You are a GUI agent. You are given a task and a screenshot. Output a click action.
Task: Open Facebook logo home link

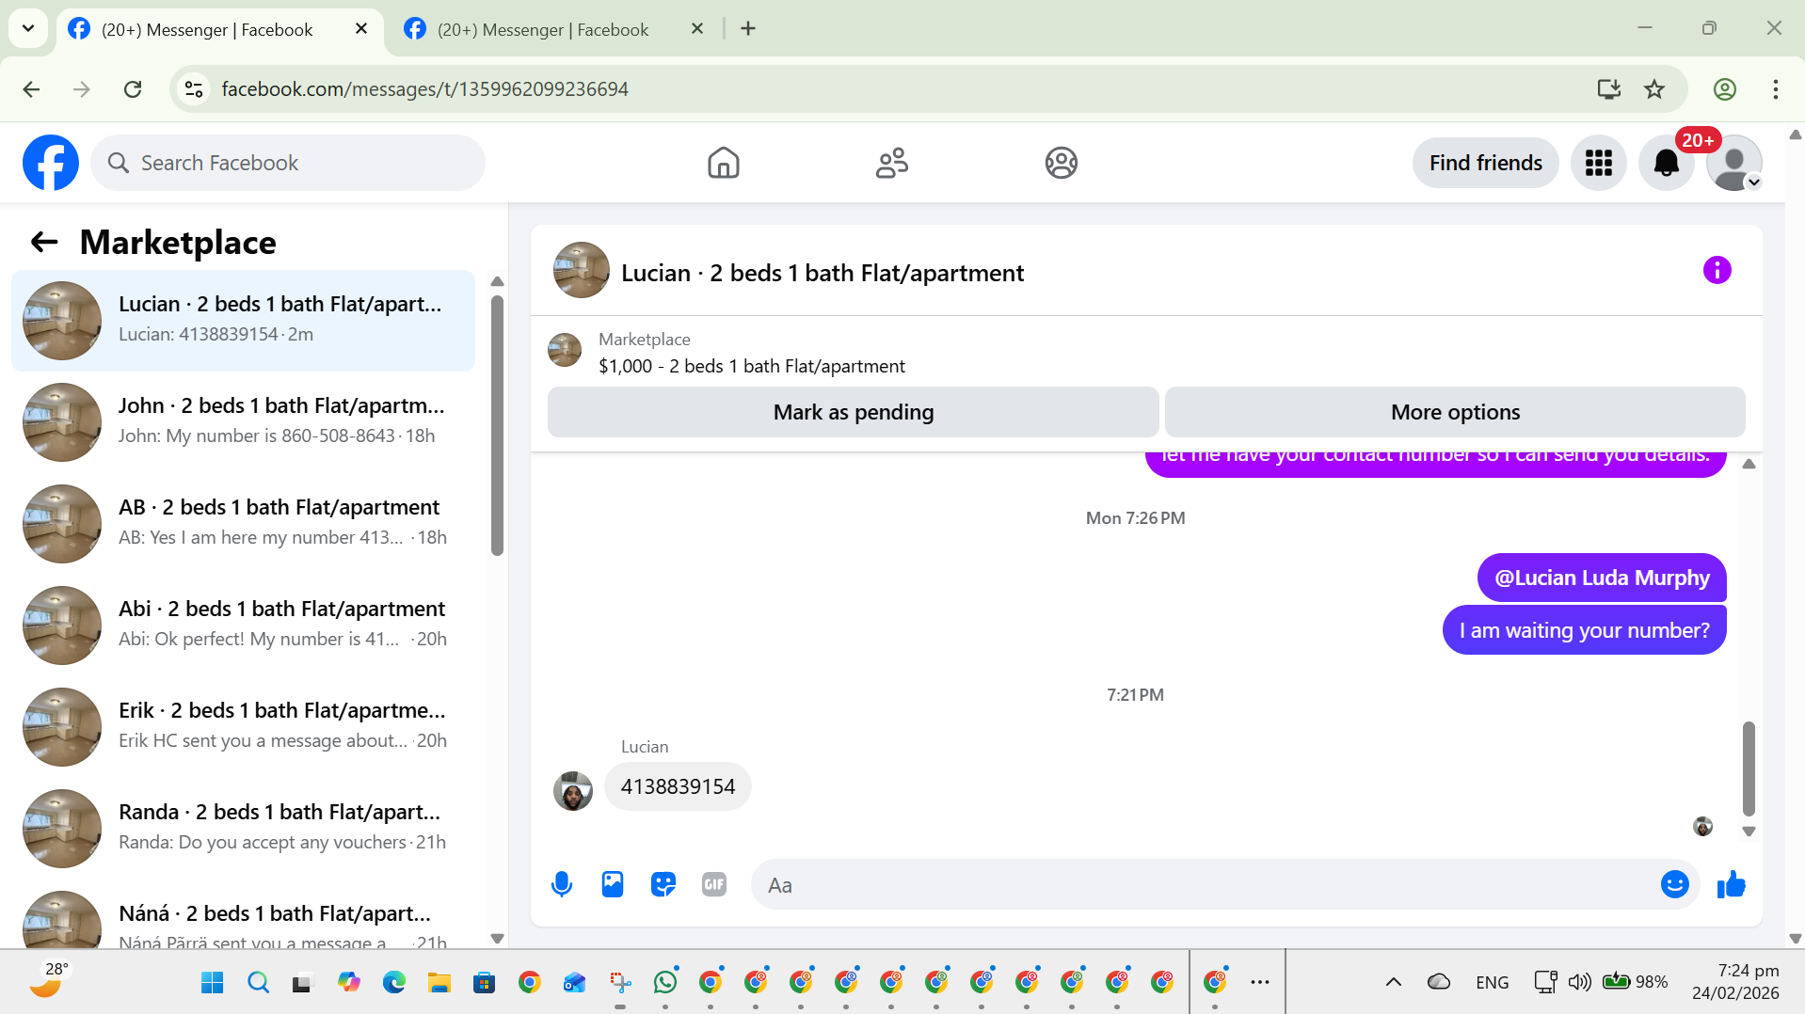[51, 163]
